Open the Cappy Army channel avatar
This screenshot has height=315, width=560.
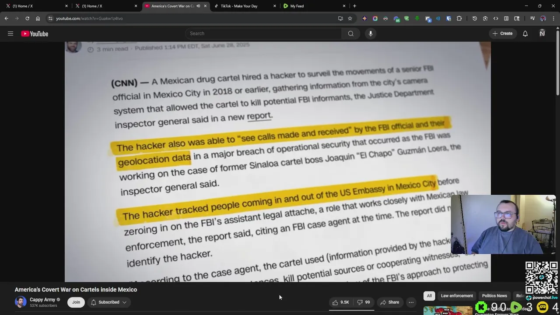(21, 302)
